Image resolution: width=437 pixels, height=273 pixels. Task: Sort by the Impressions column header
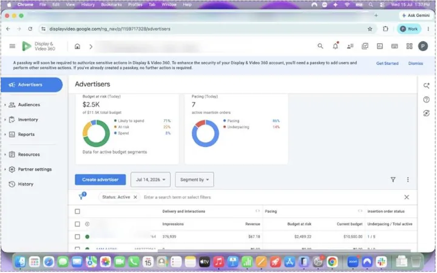(173, 224)
